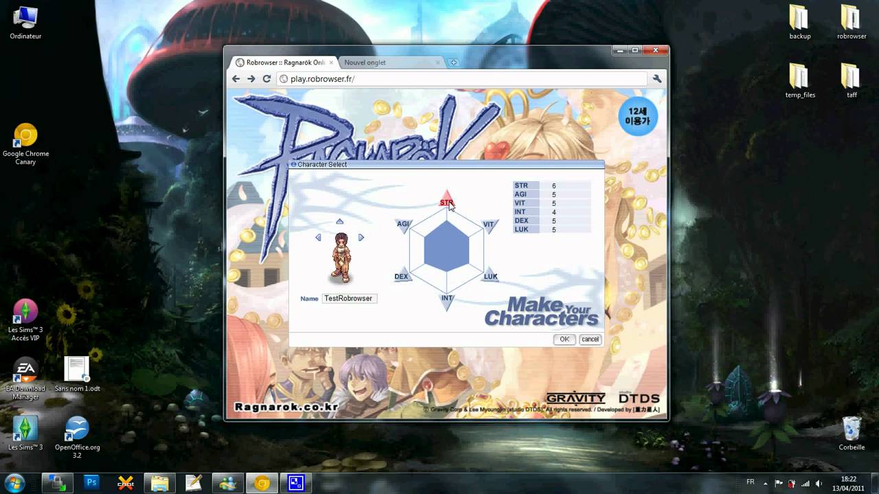Open the backup folder

tap(799, 23)
